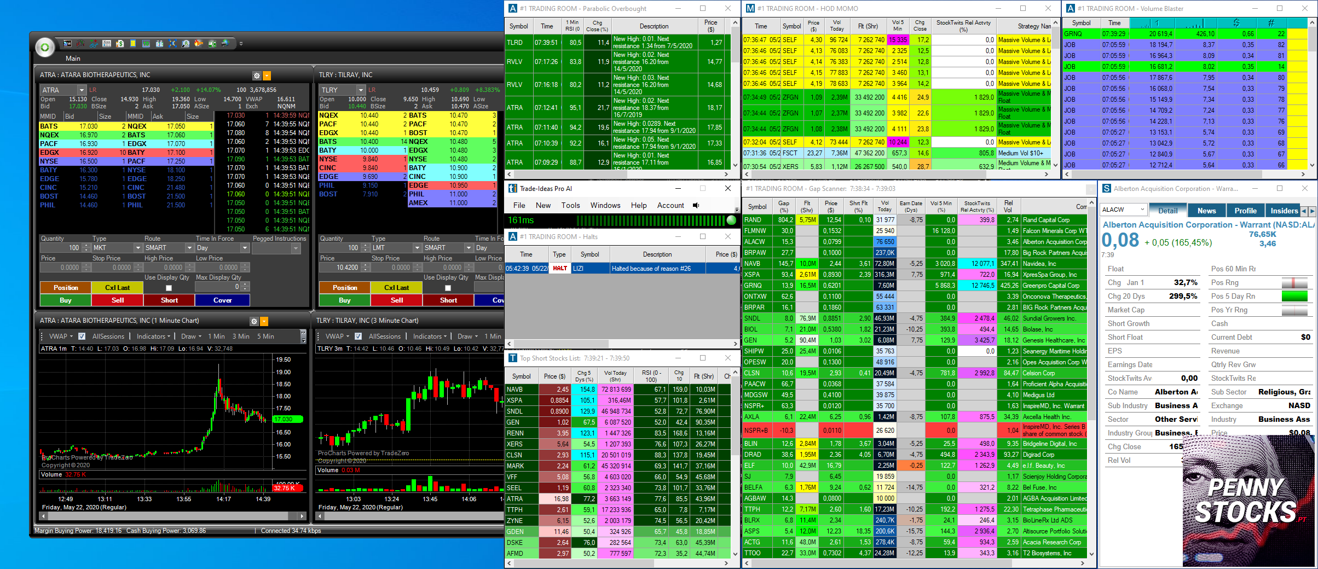
Task: Sort Volume Blaster by the dollar-sign column header
Action: (x=1236, y=23)
